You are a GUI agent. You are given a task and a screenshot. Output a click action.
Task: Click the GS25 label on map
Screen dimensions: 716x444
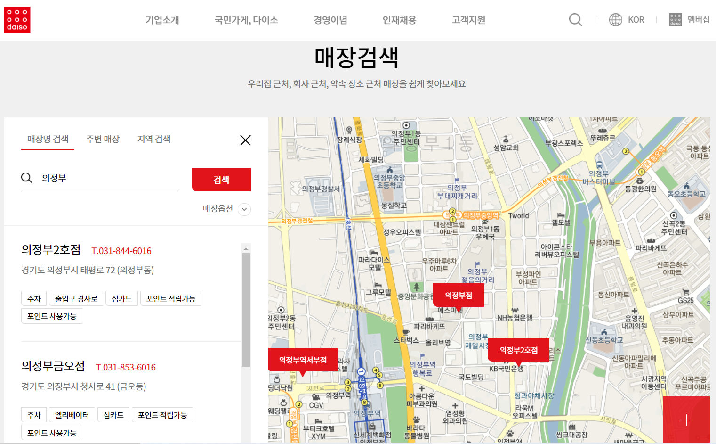coord(686,300)
